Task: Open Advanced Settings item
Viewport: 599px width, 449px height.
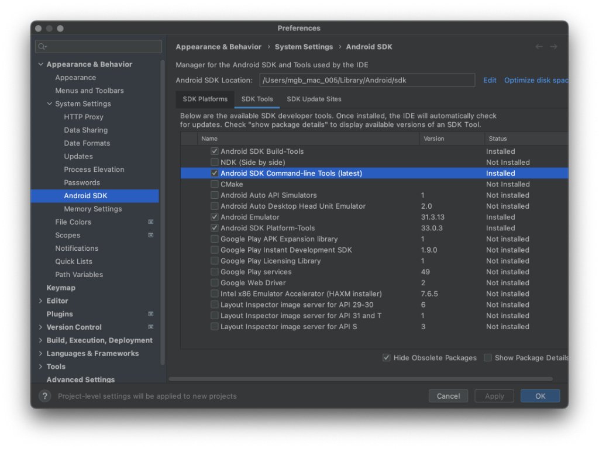Action: click(80, 379)
